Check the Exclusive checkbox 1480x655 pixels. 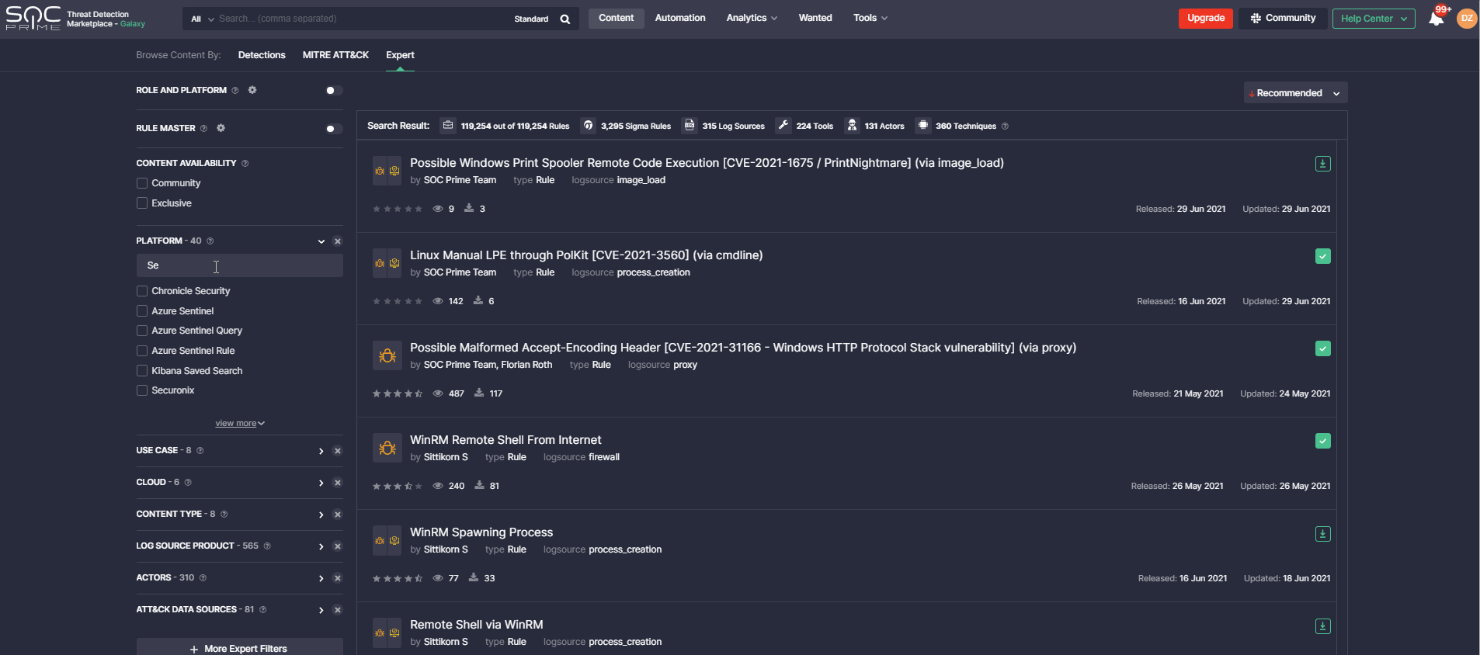click(x=142, y=203)
